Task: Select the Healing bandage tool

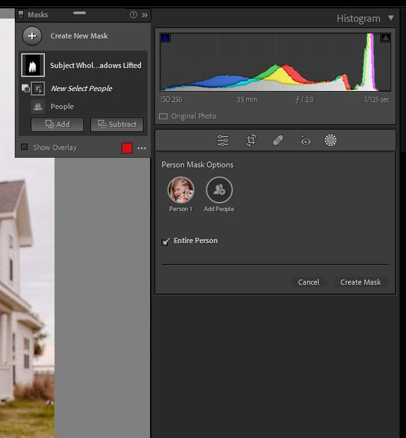Action: point(278,140)
